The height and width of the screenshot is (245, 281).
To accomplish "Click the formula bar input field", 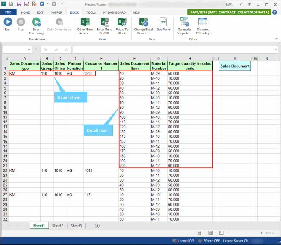I will click(x=174, y=50).
